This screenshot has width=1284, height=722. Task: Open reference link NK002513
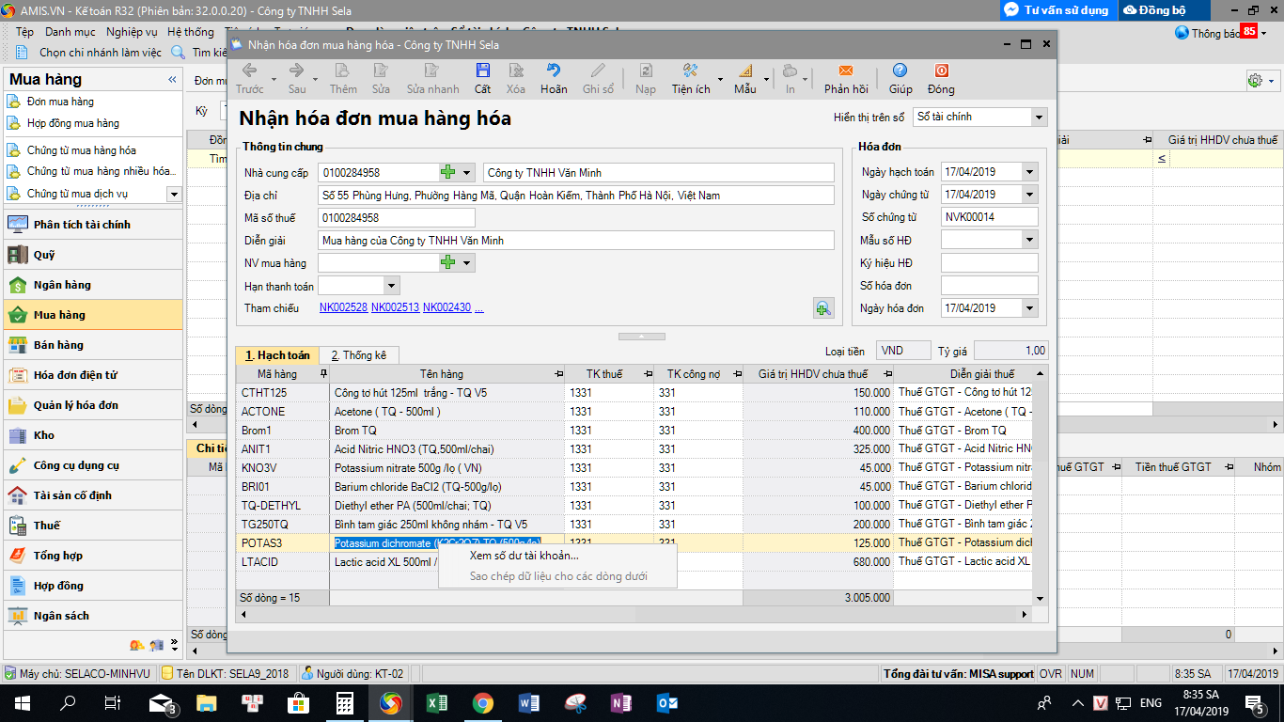click(x=396, y=307)
